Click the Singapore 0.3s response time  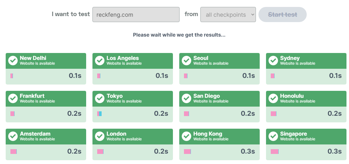pos(334,151)
